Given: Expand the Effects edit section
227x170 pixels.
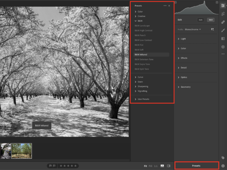Looking at the screenshot, I should (182, 58).
